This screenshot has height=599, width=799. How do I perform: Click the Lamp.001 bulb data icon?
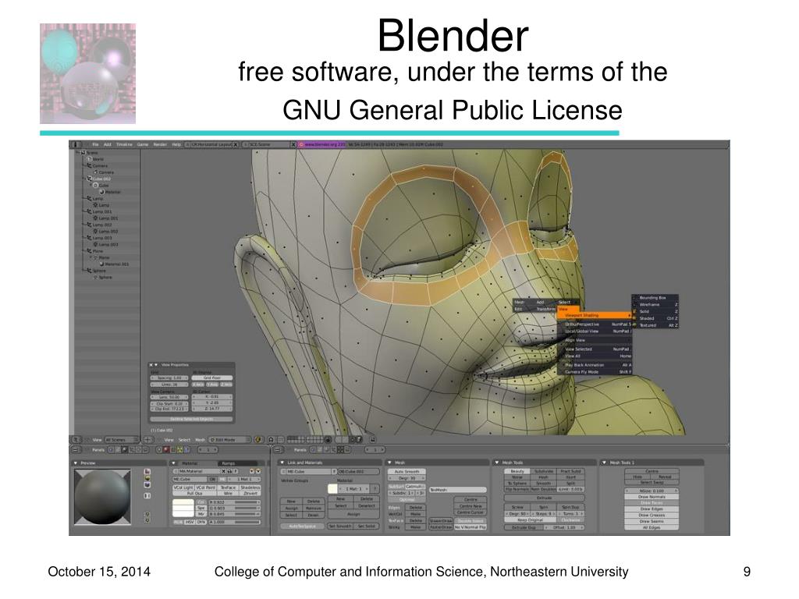[x=95, y=218]
